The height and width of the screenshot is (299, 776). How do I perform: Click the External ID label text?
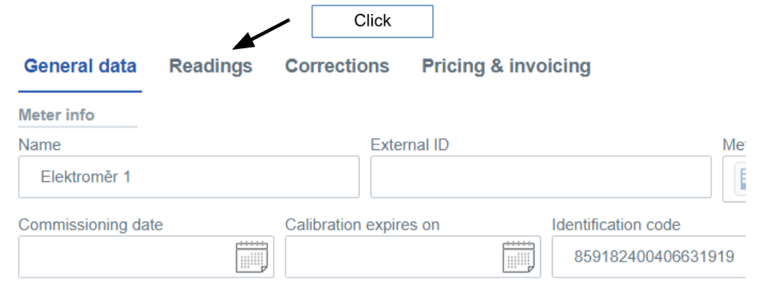coord(410,145)
